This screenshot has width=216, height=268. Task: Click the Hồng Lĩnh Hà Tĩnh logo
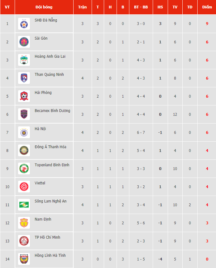pos(24,259)
